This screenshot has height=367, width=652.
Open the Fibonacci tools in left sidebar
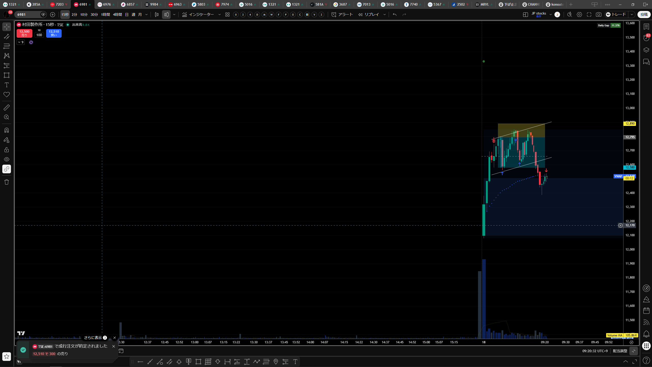(7, 46)
